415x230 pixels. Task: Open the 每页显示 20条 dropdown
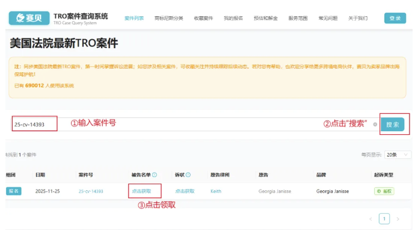pyautogui.click(x=398, y=155)
